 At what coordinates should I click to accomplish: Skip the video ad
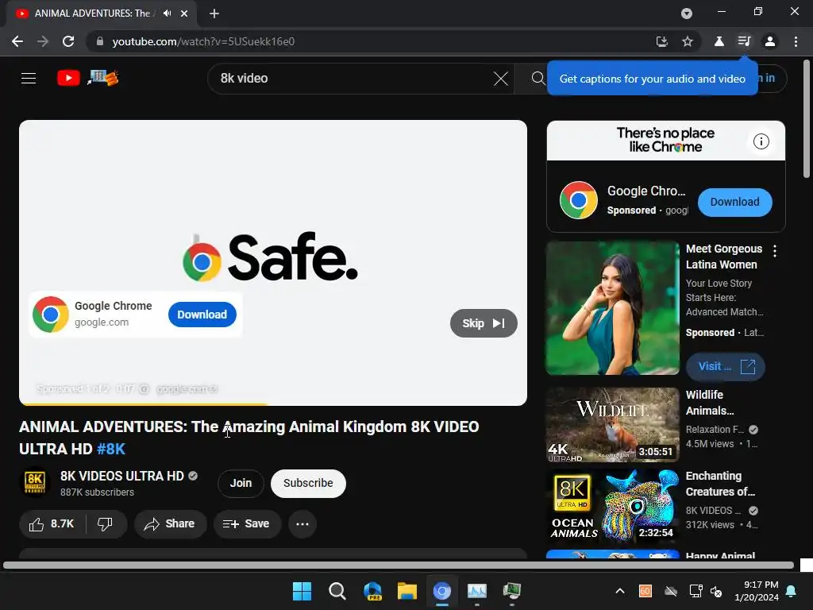484,323
